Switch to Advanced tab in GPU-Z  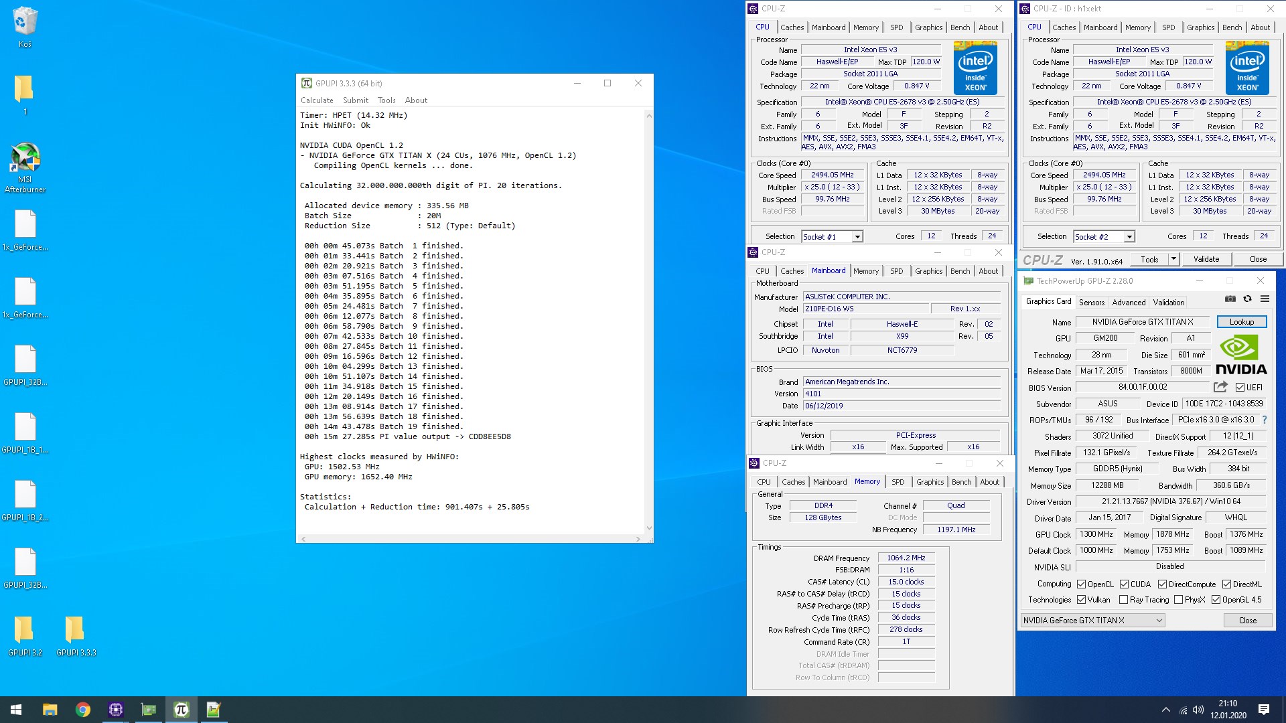coord(1129,303)
